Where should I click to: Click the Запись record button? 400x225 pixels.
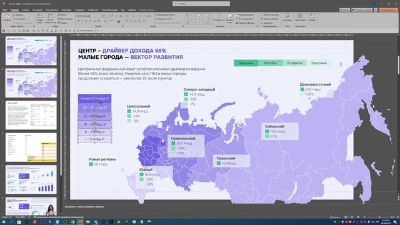(344, 10)
